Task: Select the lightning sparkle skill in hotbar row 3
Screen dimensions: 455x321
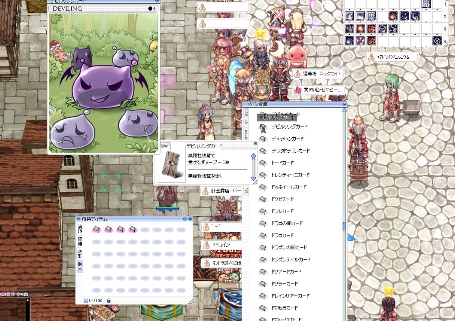Action: (x=393, y=28)
